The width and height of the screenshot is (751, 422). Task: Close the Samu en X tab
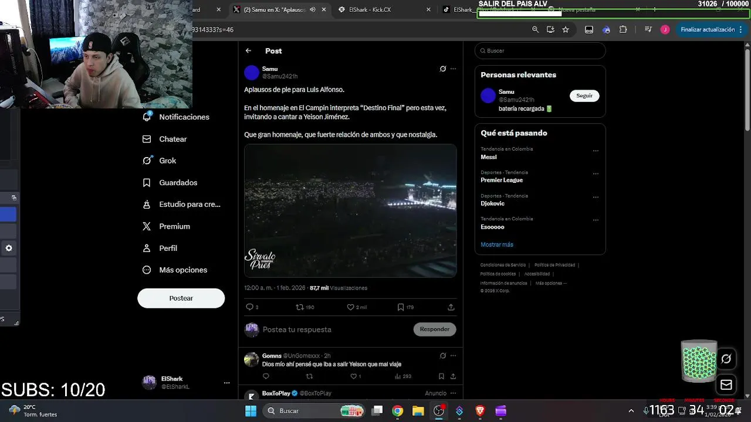pyautogui.click(x=324, y=9)
